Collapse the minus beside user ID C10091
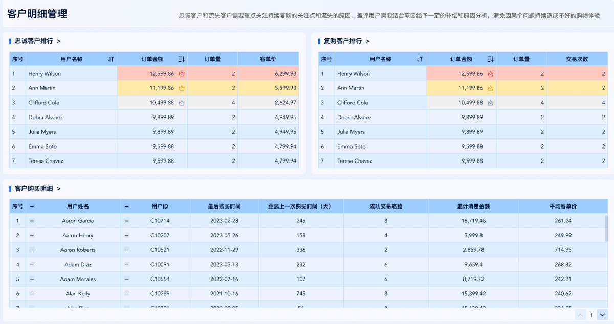This screenshot has height=324, width=614. coord(127,265)
